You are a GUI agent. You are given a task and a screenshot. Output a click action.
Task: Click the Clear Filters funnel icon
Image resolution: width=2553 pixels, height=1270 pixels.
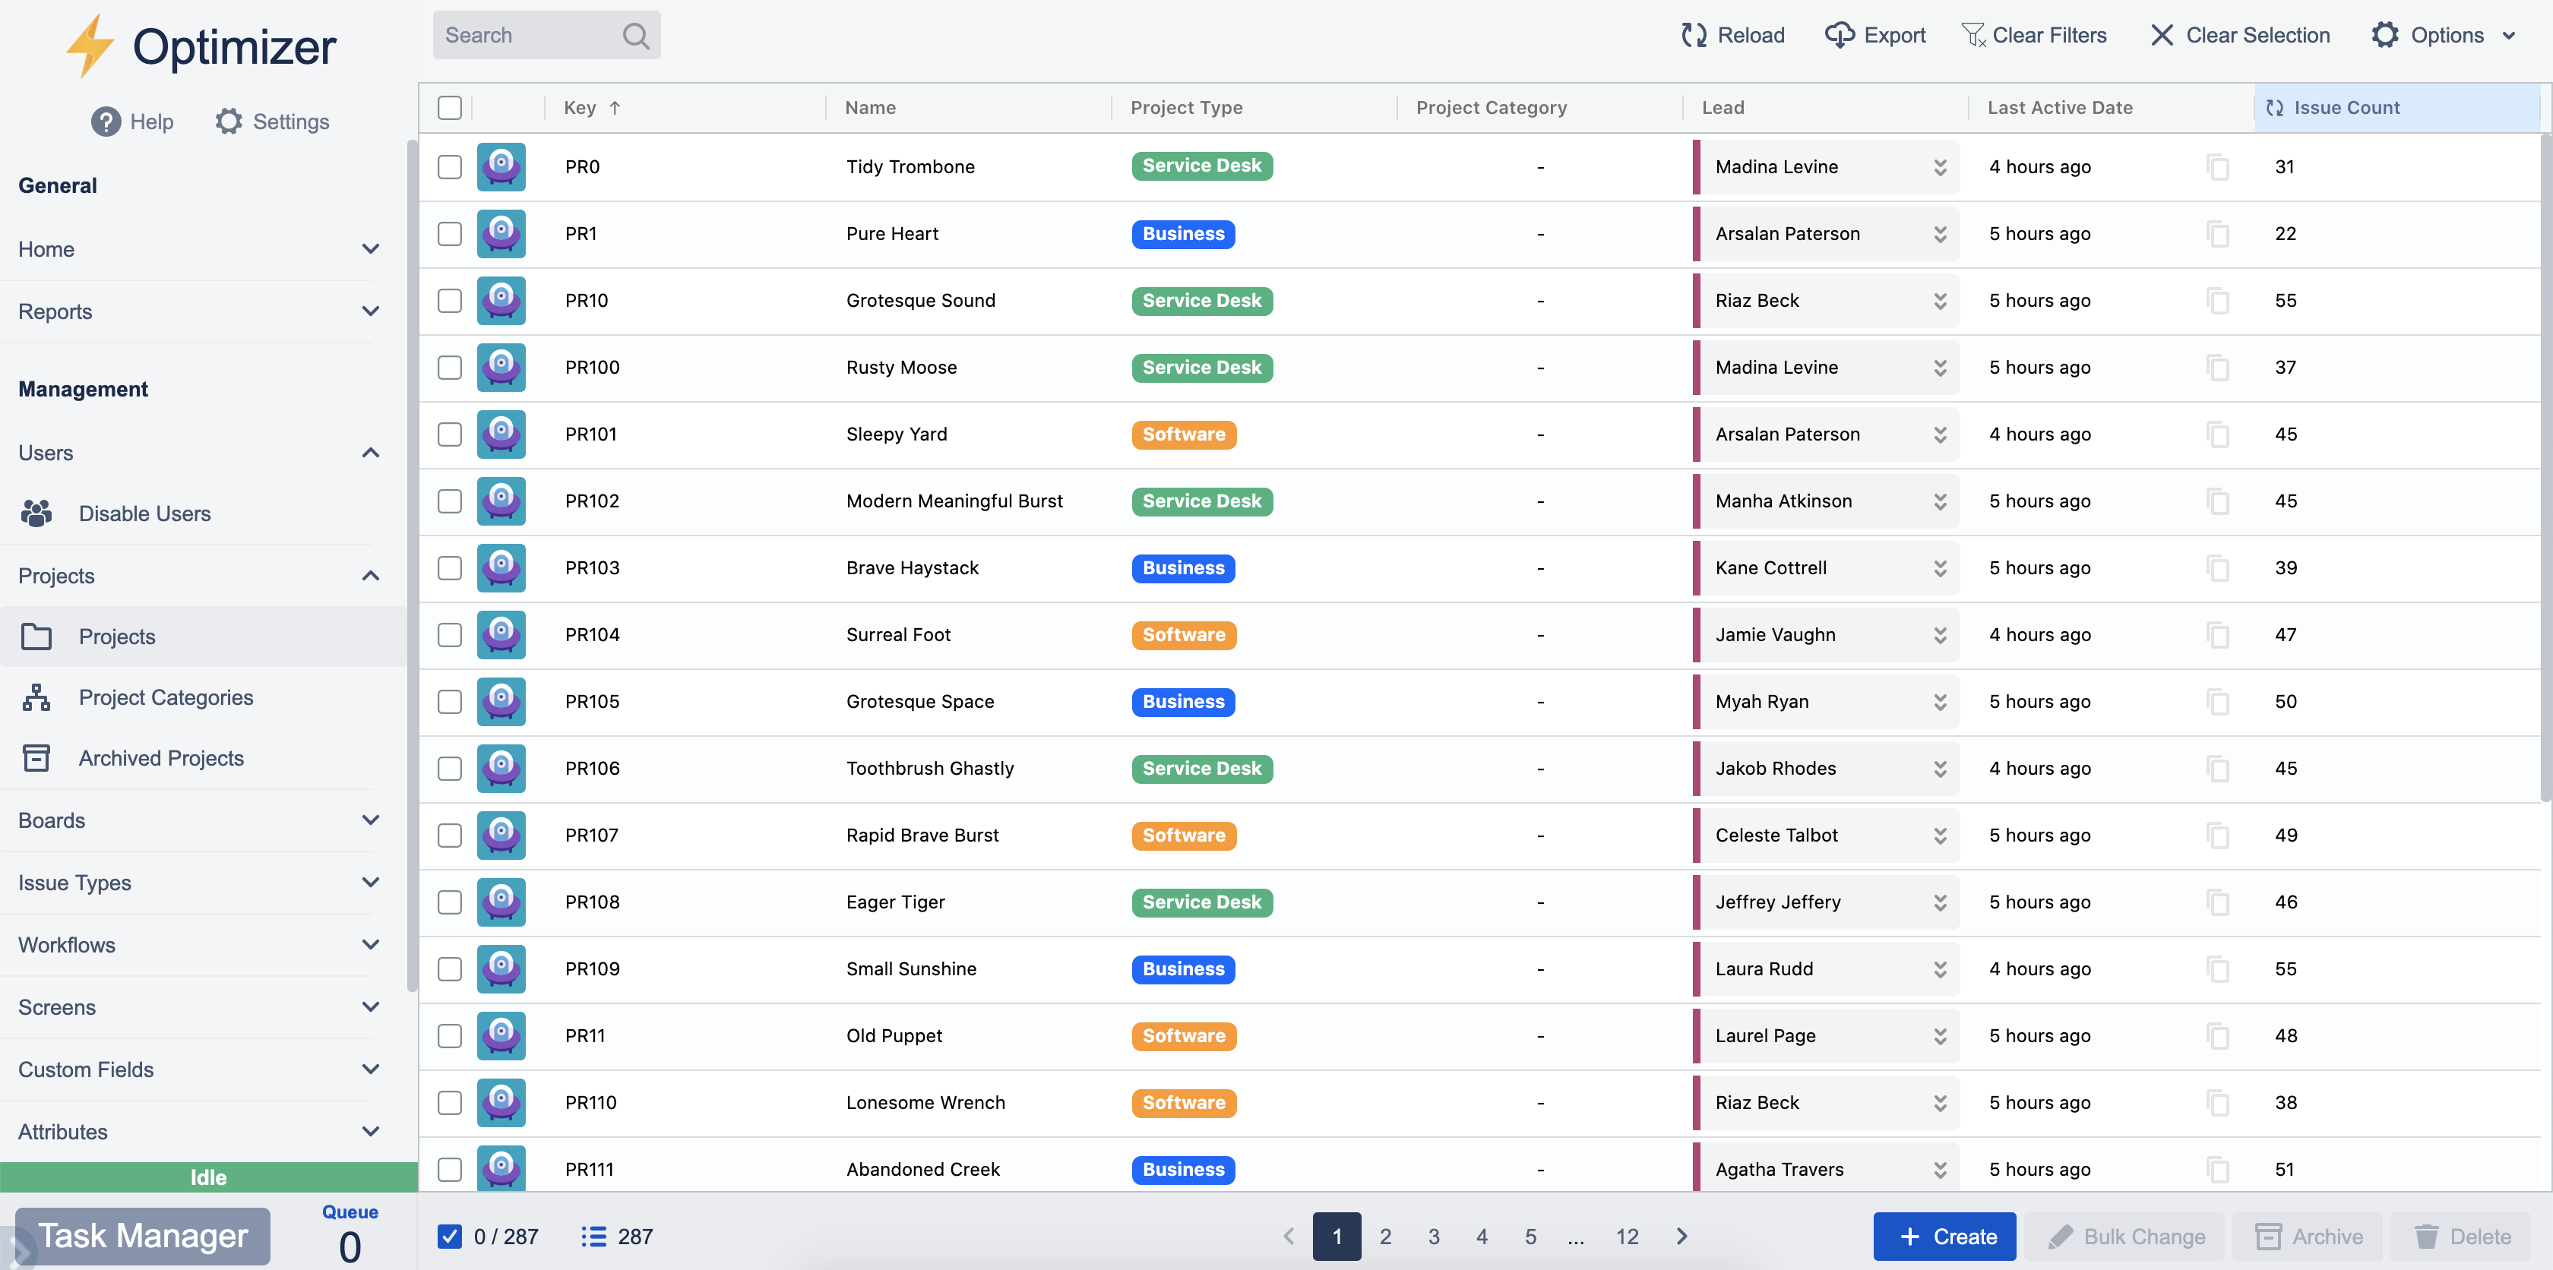(1973, 36)
